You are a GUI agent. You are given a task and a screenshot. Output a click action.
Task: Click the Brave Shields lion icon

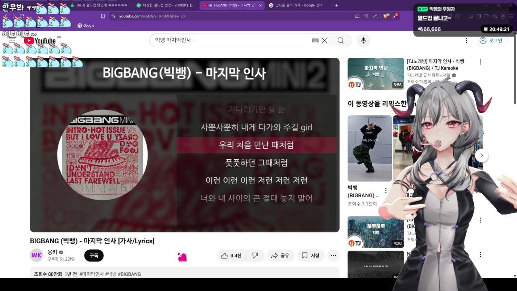point(386,16)
